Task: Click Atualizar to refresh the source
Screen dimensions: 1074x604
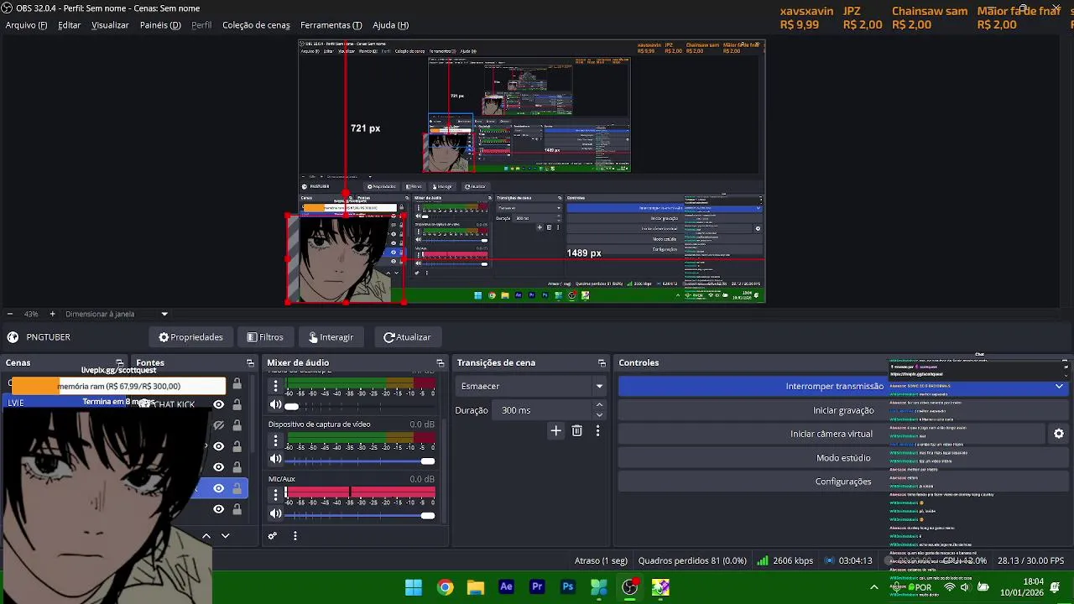Action: 407,337
